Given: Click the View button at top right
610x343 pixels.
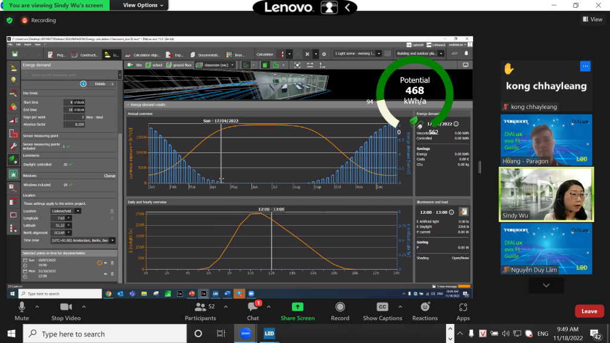Looking at the screenshot, I should click(x=592, y=20).
